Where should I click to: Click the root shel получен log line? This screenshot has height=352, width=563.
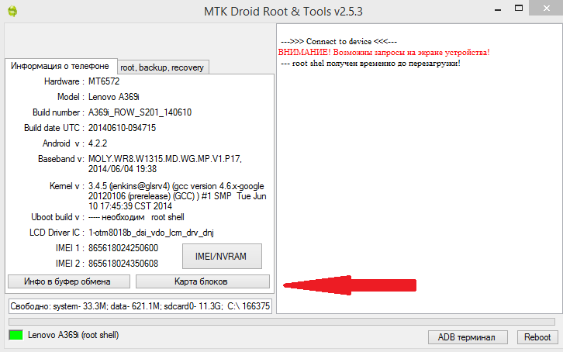[371, 63]
